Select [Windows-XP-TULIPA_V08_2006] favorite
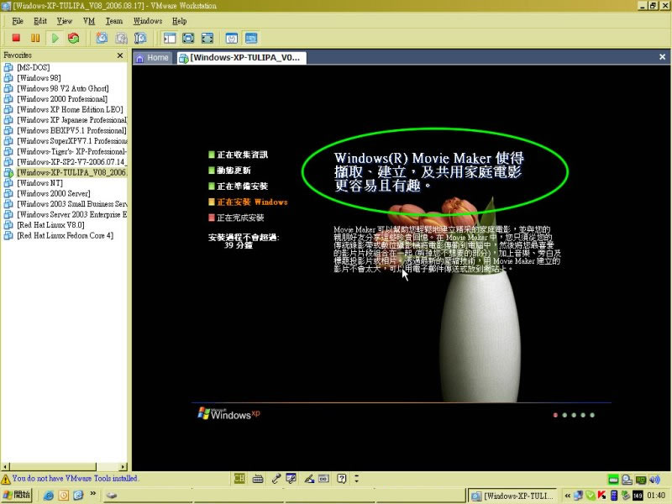This screenshot has height=504, width=672. pyautogui.click(x=71, y=172)
